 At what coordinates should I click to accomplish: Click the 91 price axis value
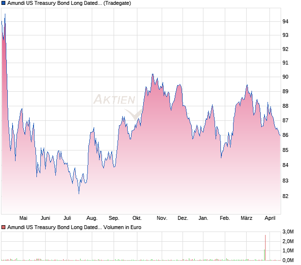pyautogui.click(x=285, y=63)
